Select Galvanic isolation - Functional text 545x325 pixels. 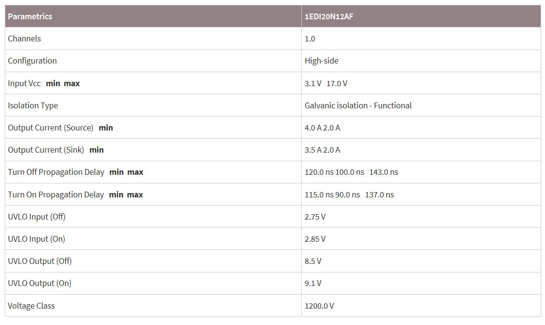click(358, 105)
